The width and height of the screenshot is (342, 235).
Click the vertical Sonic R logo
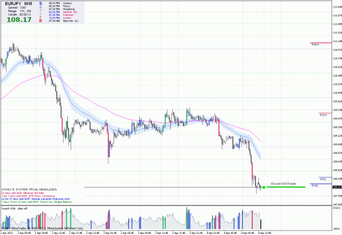click(40, 12)
